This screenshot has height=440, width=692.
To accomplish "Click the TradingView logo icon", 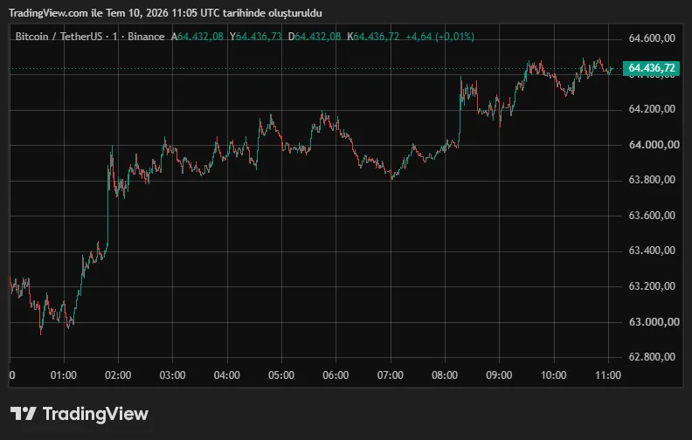I will point(24,414).
